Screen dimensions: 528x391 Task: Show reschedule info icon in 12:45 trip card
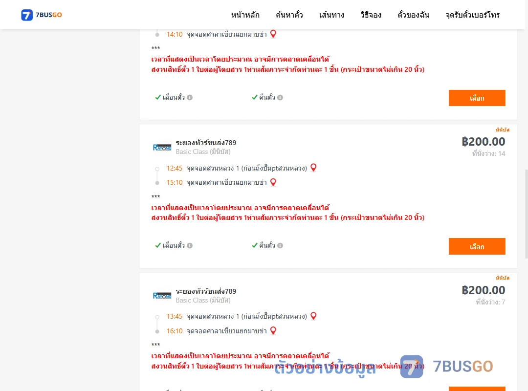tap(190, 245)
